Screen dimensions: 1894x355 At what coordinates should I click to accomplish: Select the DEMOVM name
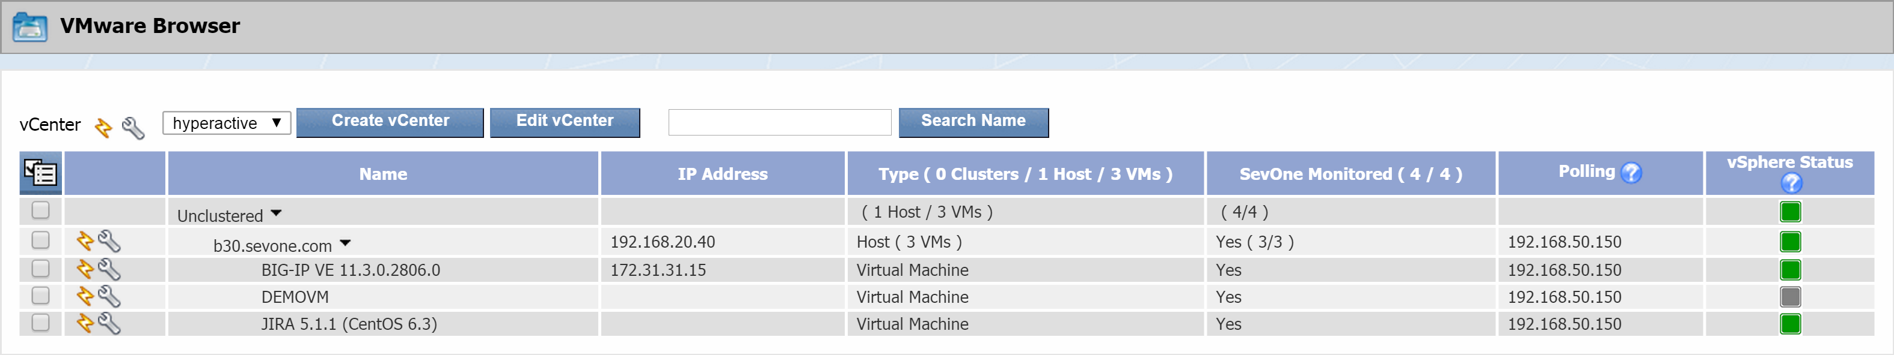coord(295,298)
